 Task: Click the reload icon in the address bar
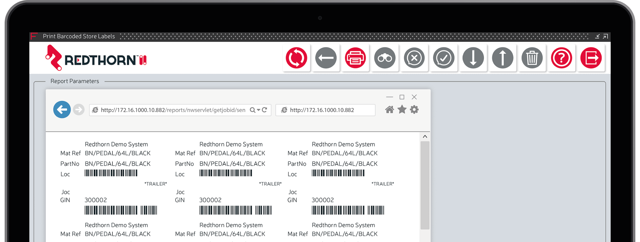pyautogui.click(x=264, y=110)
